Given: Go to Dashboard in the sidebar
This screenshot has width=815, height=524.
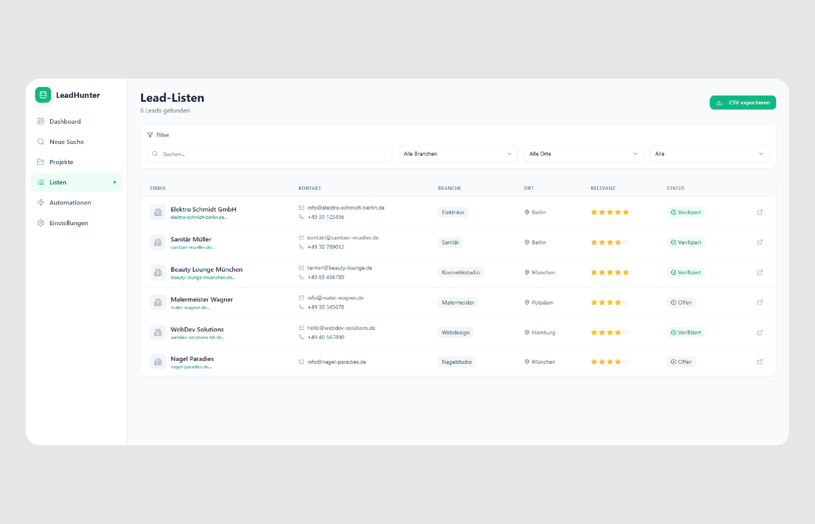Looking at the screenshot, I should tap(65, 121).
